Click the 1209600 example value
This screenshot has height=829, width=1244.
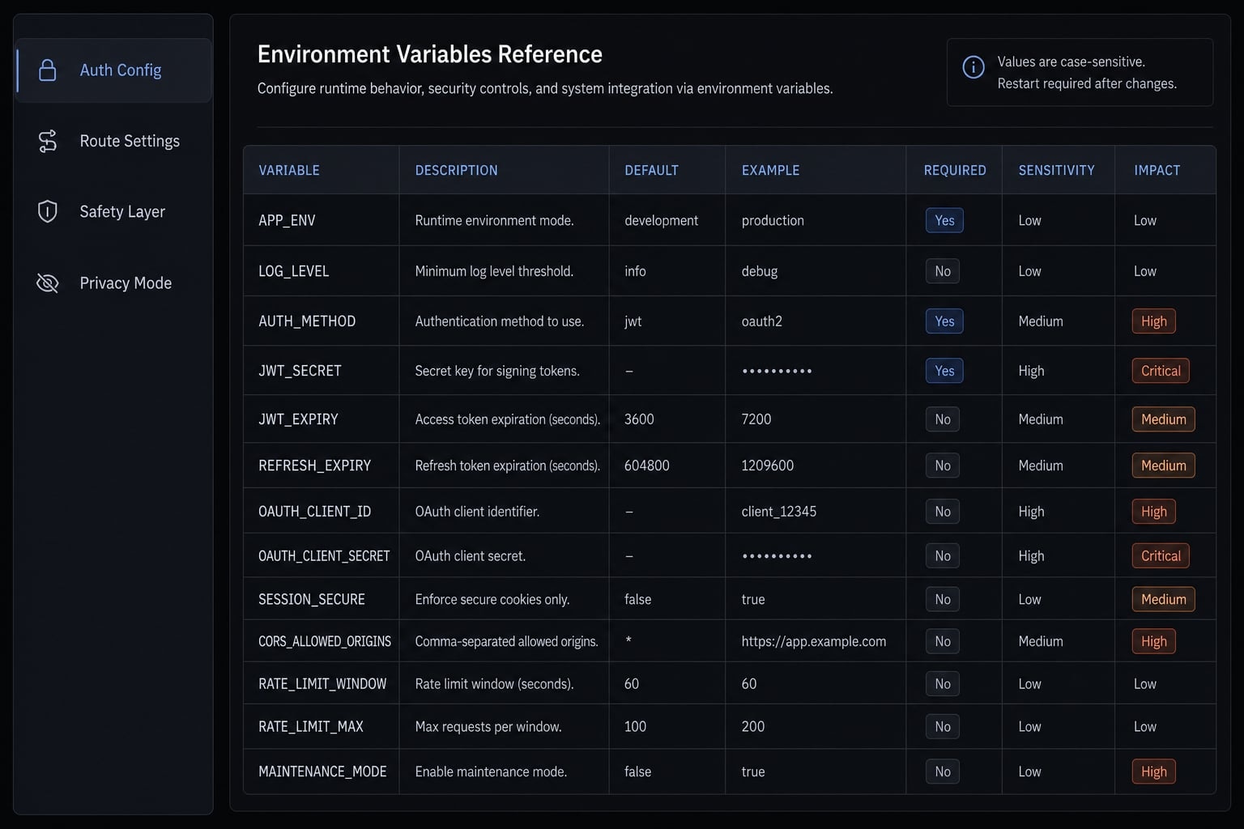point(768,466)
